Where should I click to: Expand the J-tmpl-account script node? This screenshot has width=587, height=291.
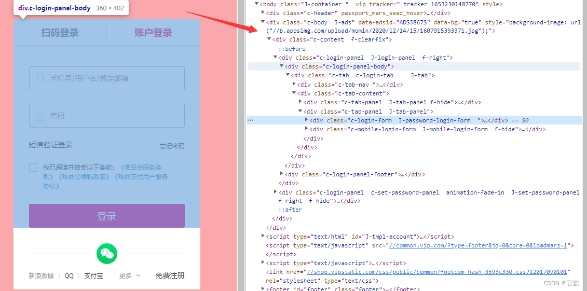click(263, 237)
